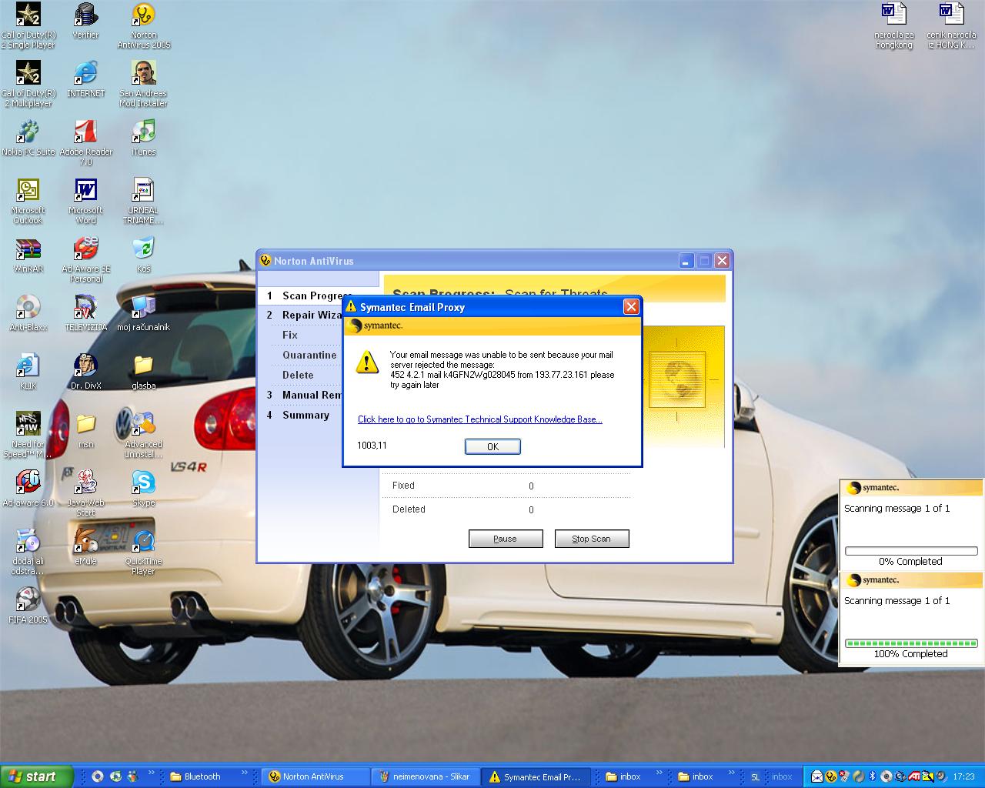Open Advanced Uninstaller shortcut
Viewport: 985px width, 788px height.
(144, 435)
